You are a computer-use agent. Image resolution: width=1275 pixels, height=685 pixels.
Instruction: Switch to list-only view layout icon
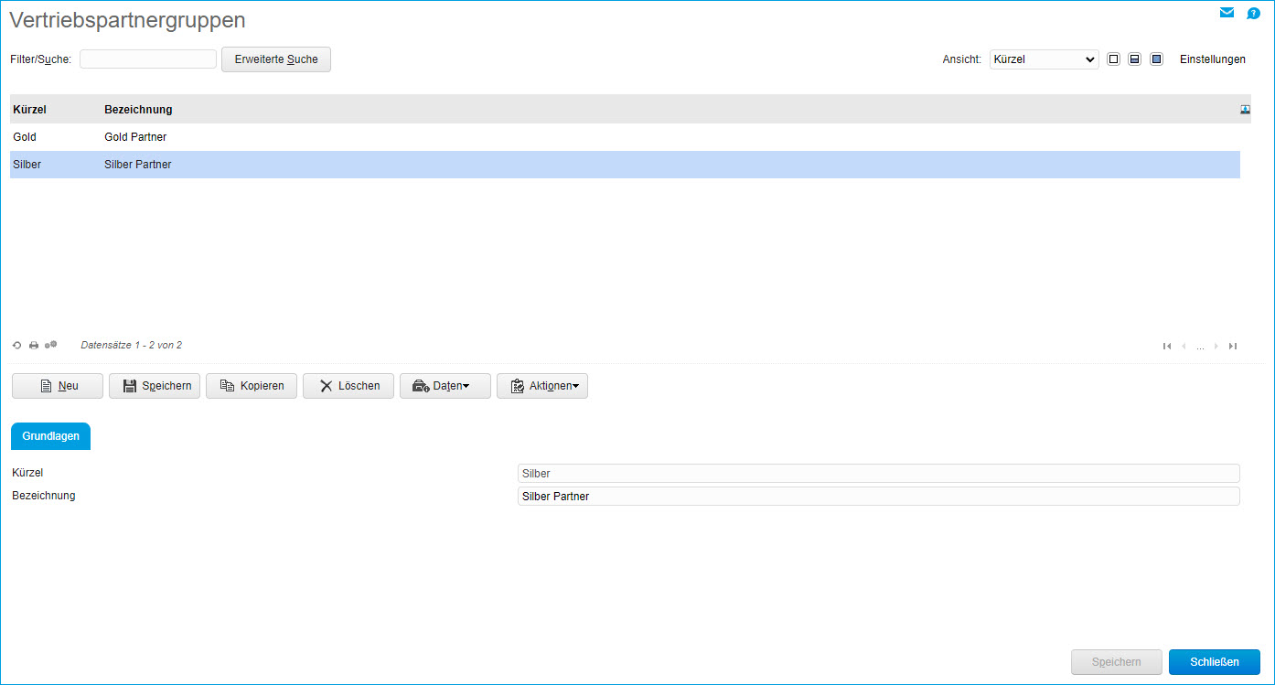1113,59
